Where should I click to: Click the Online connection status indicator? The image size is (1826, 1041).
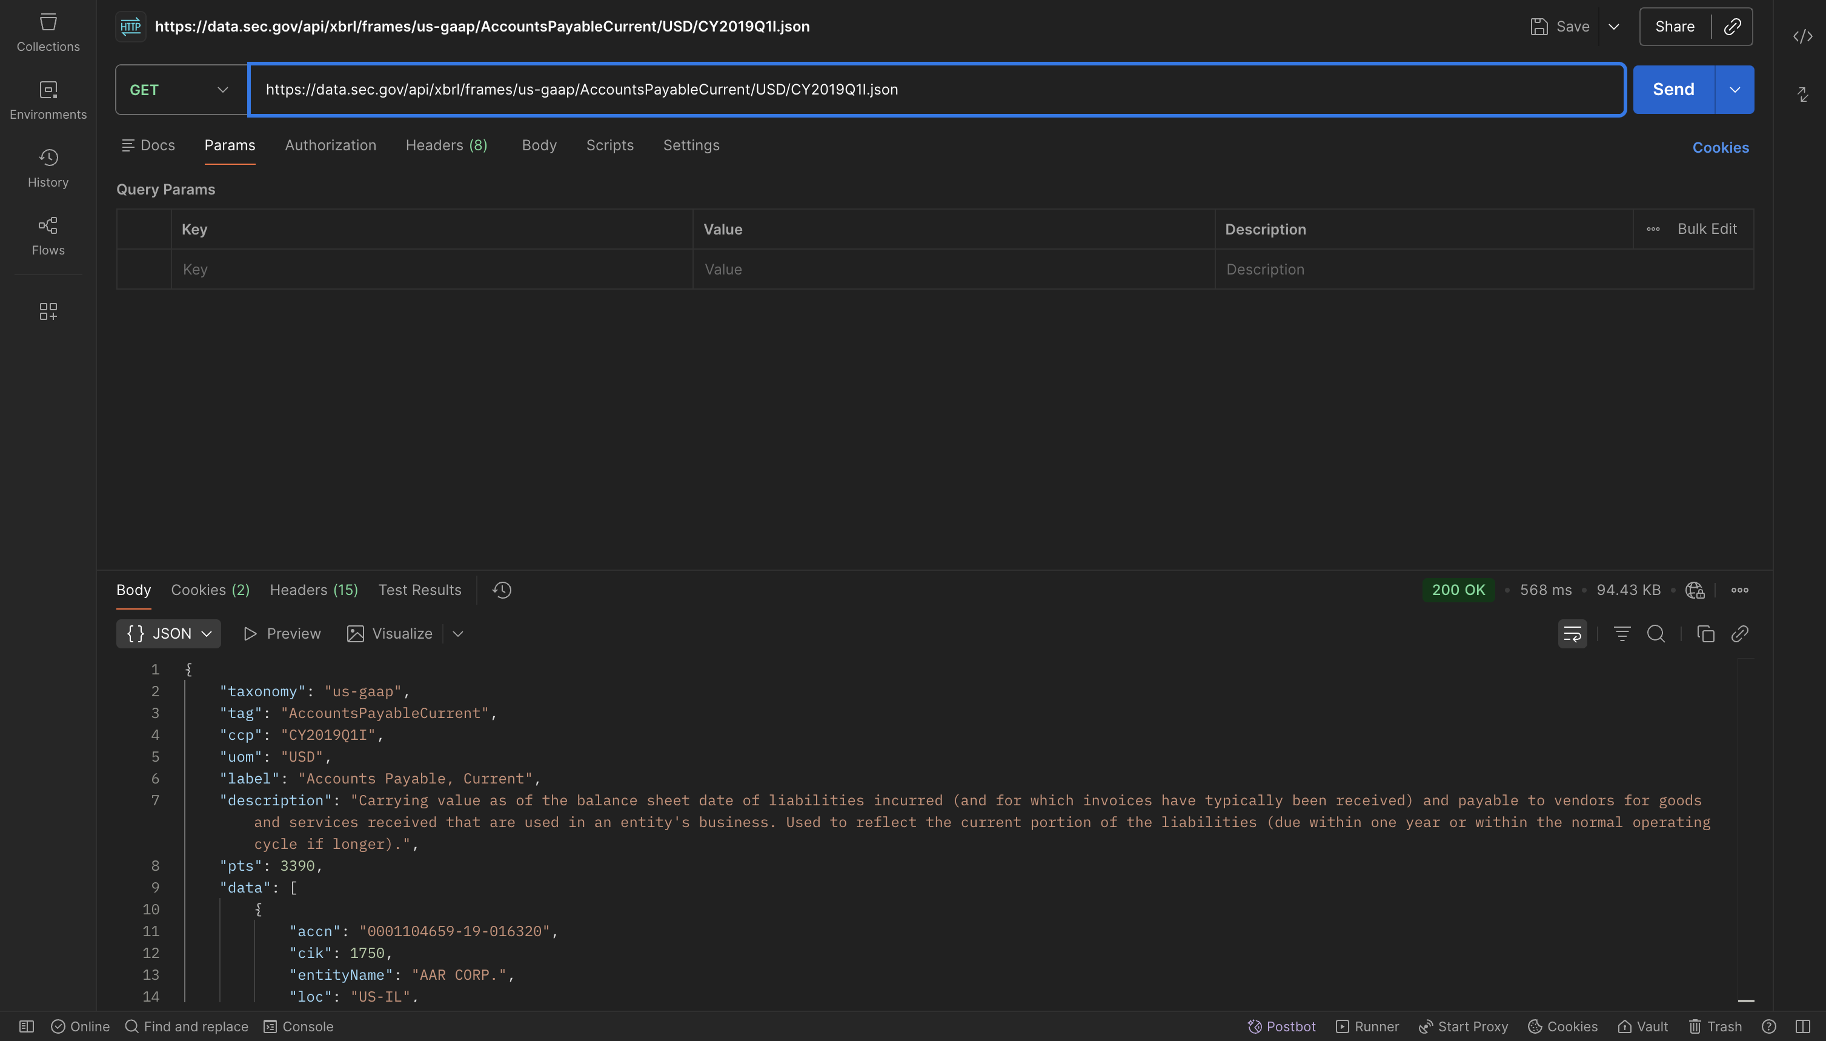(80, 1026)
